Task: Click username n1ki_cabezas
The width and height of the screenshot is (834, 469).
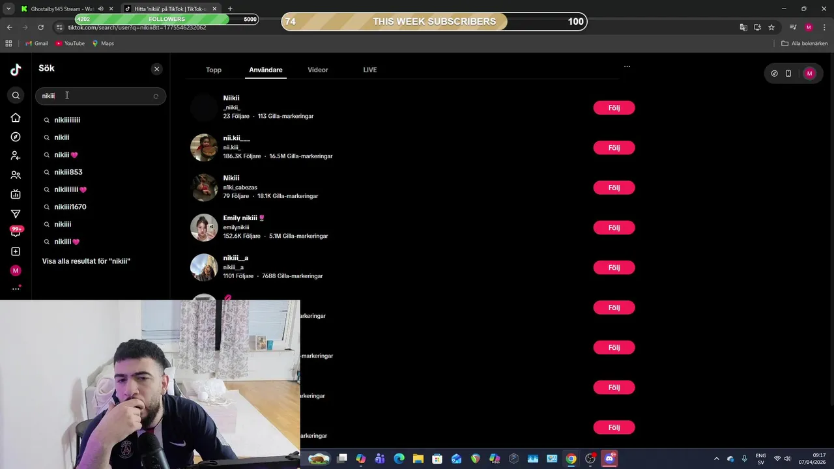Action: 240,188
